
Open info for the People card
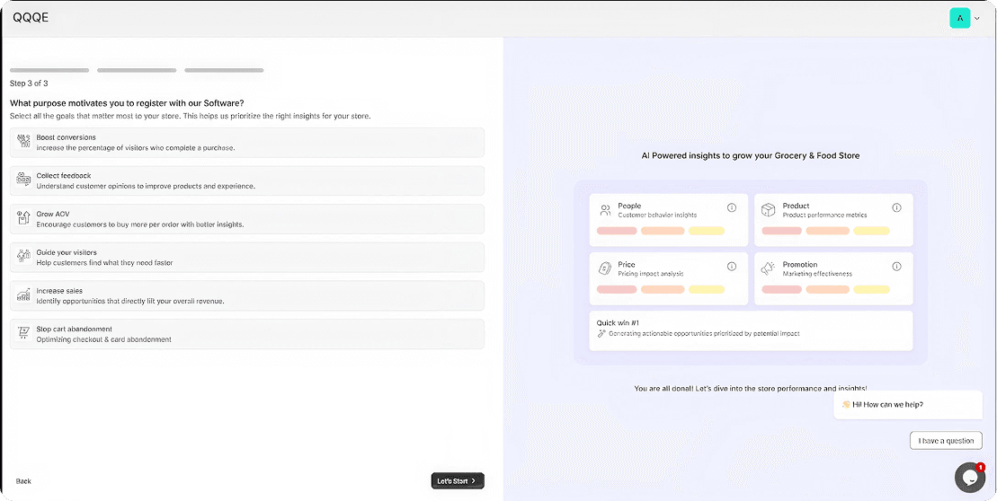click(x=731, y=207)
